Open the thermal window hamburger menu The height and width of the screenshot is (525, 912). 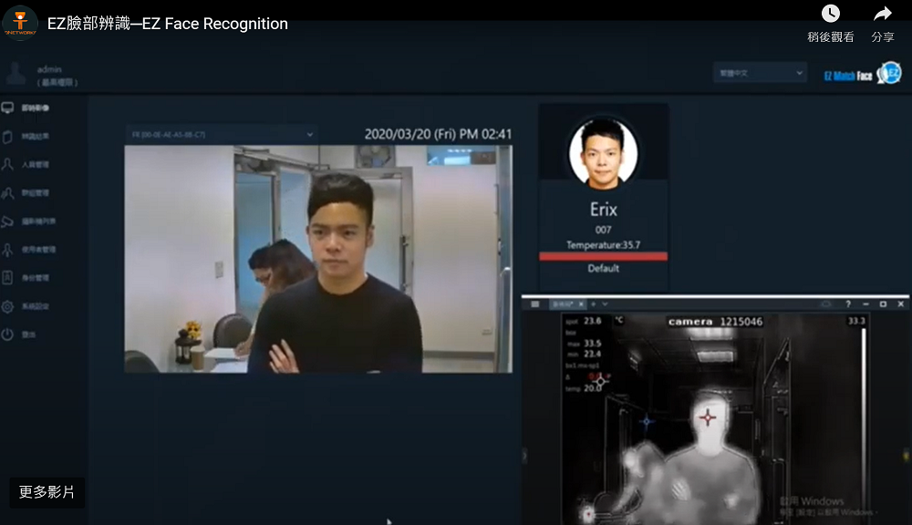pyautogui.click(x=535, y=304)
